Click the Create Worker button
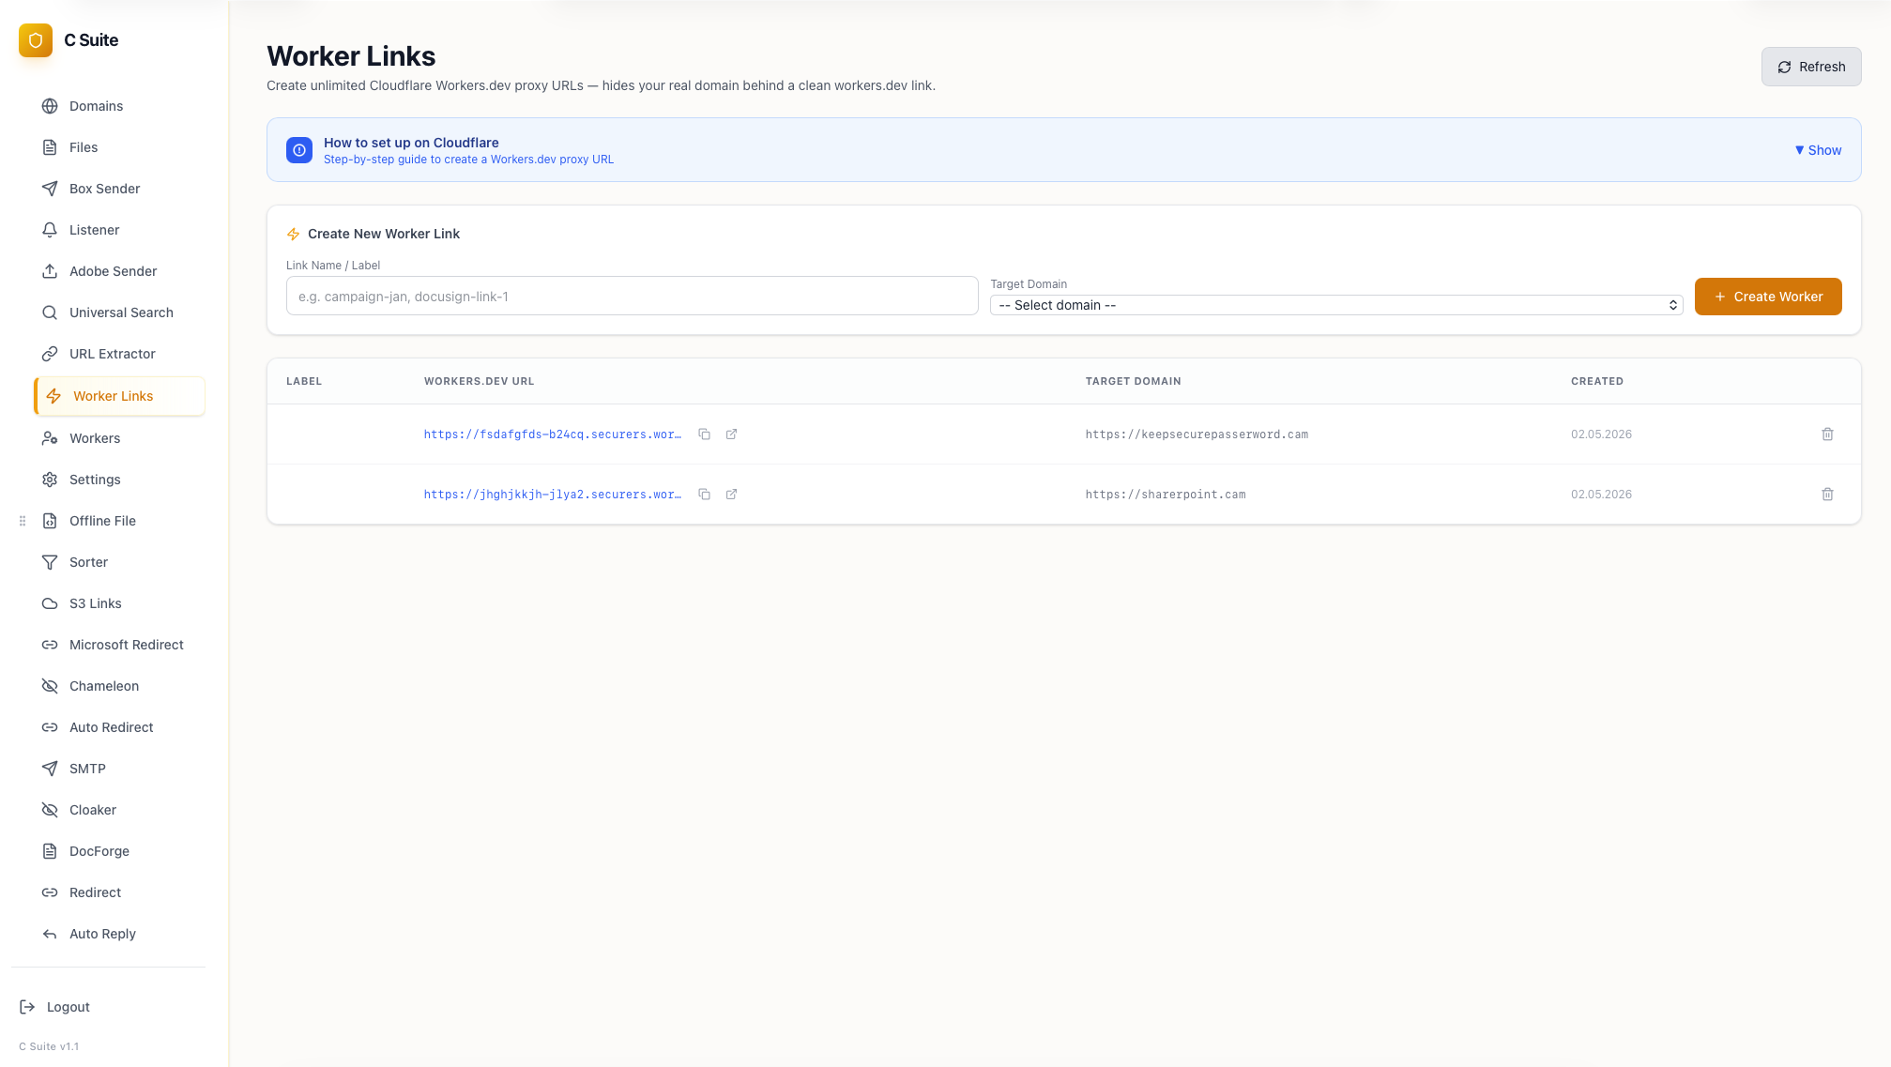This screenshot has height=1067, width=1891. (1768, 297)
